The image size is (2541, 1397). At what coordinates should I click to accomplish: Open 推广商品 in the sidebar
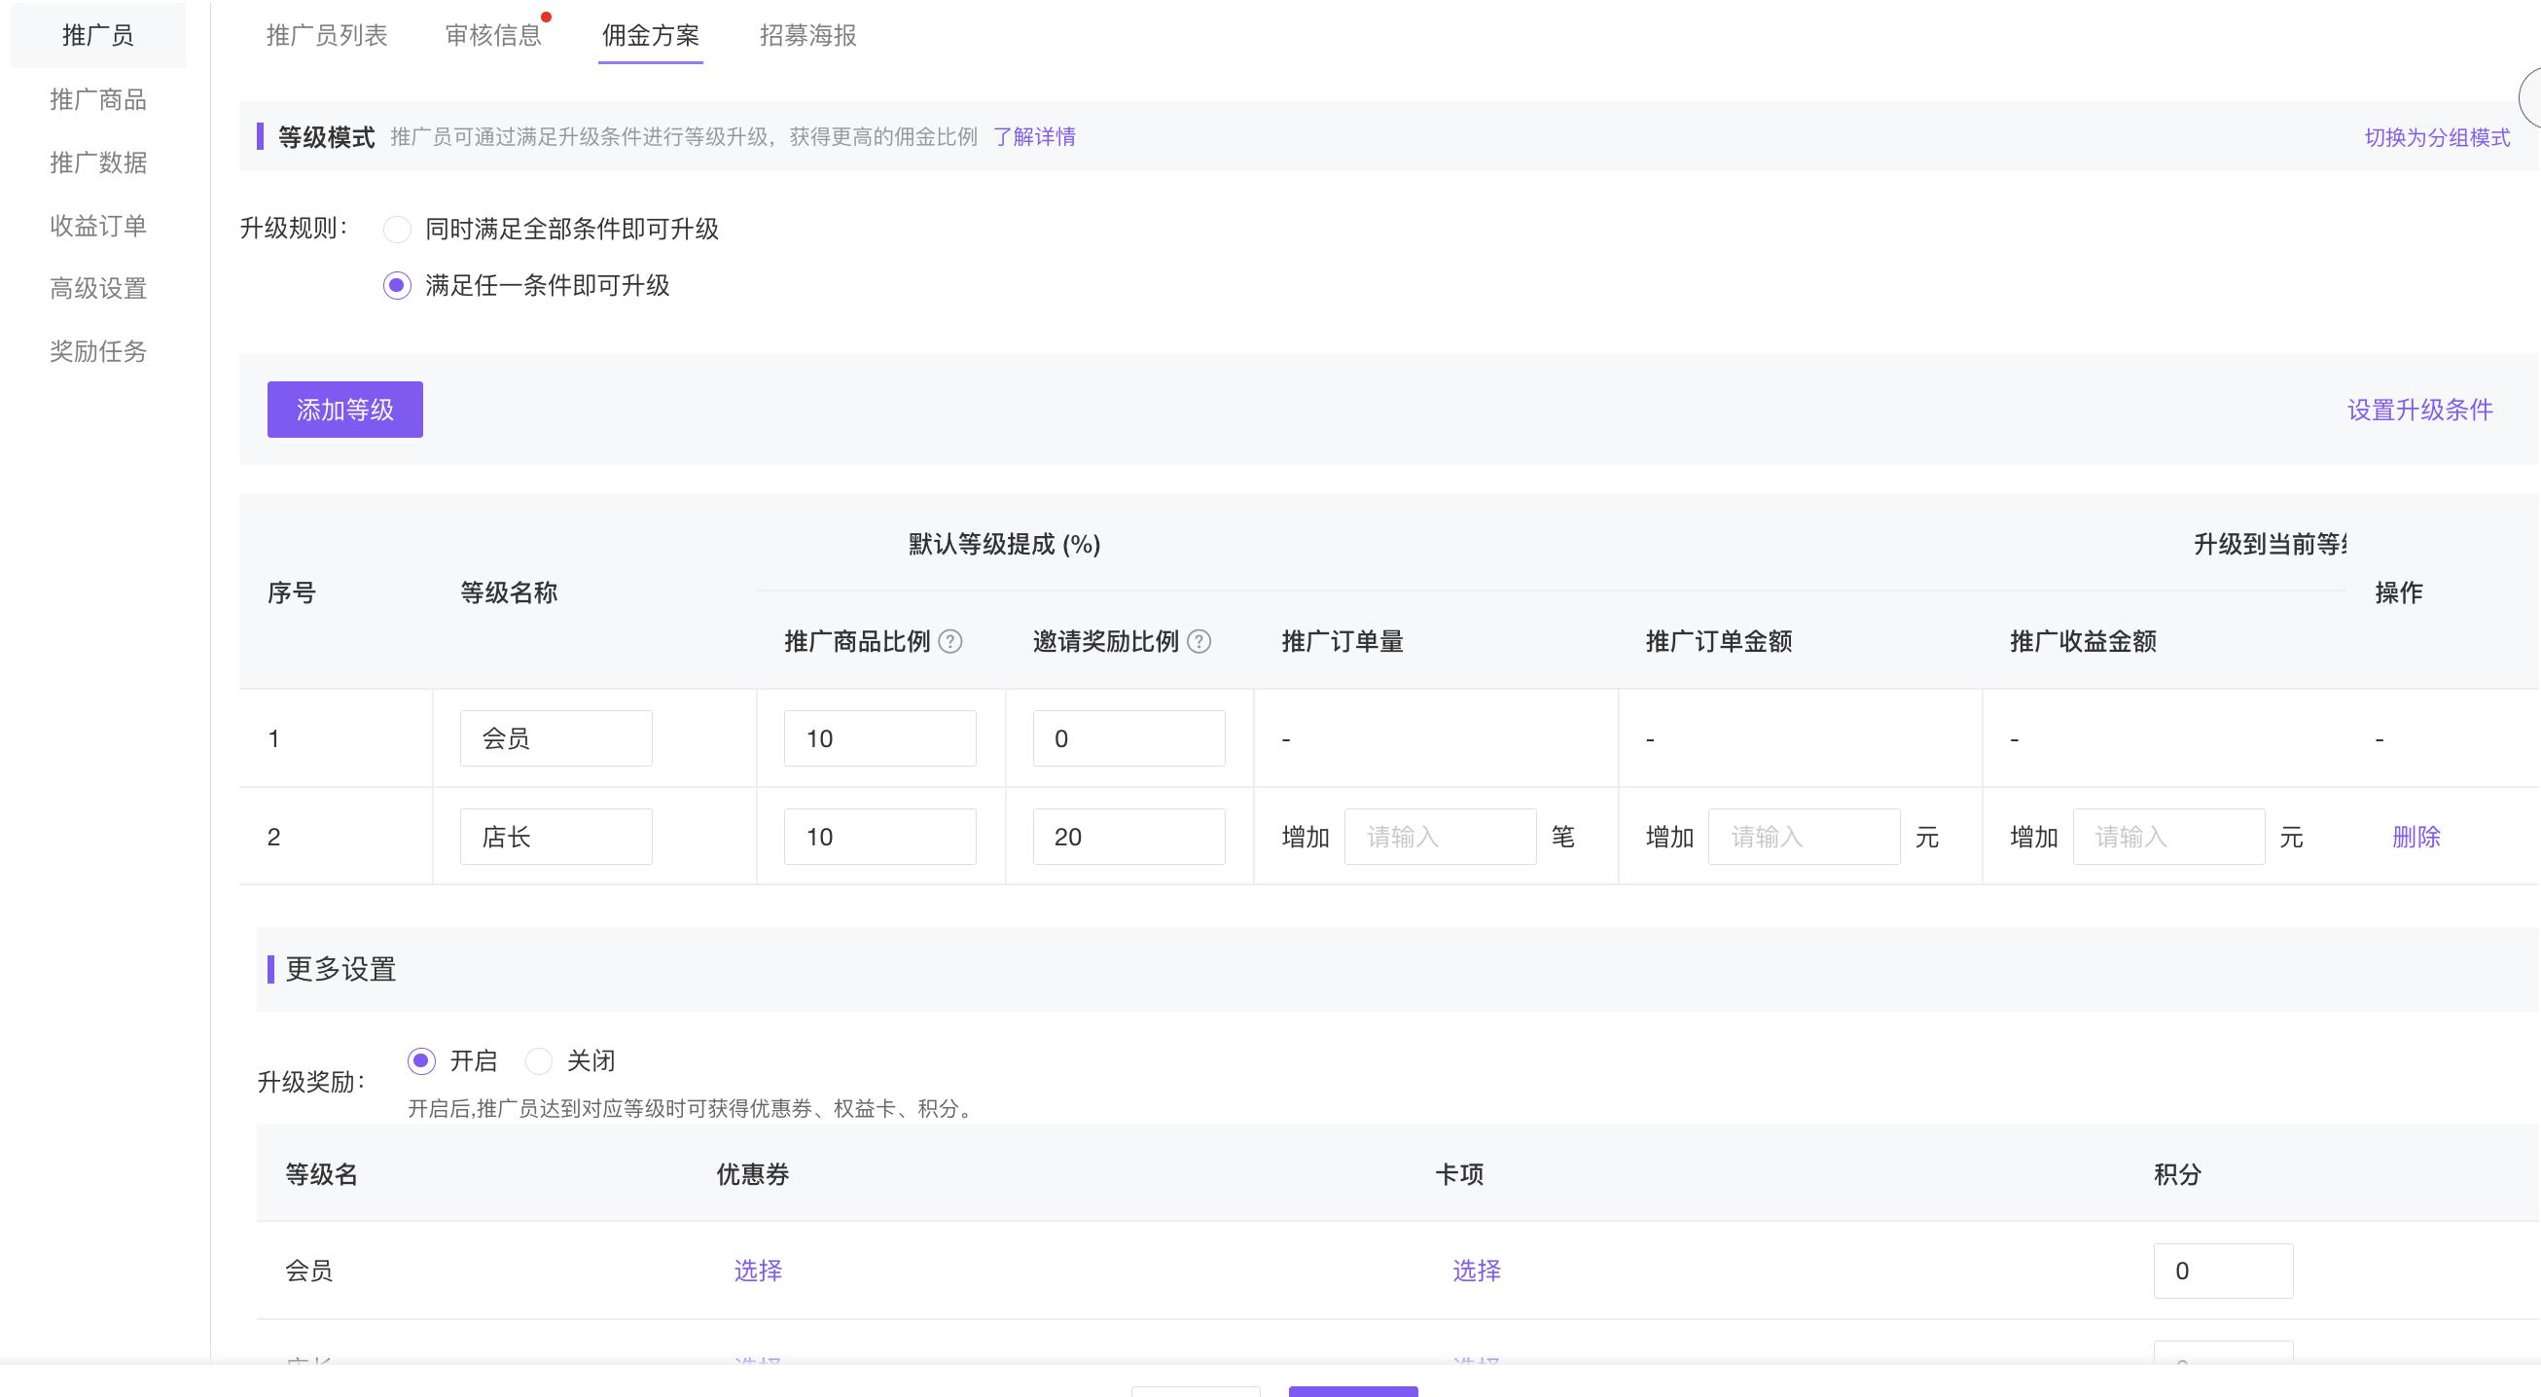tap(97, 99)
